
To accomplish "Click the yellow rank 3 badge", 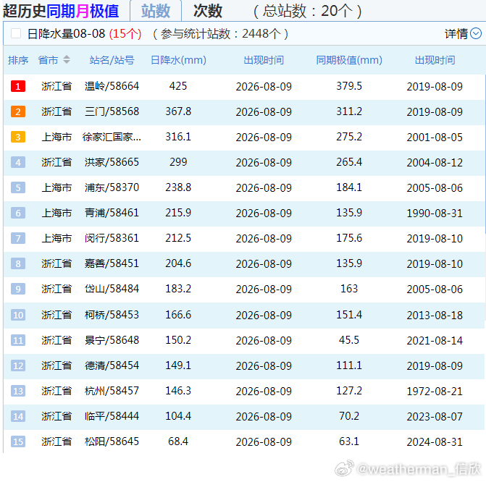I will 18,137.
